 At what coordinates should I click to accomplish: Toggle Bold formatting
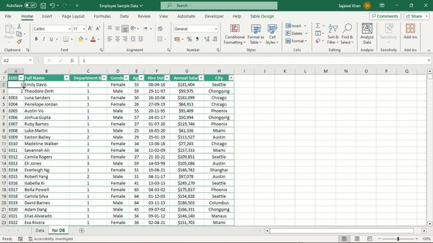36,39
